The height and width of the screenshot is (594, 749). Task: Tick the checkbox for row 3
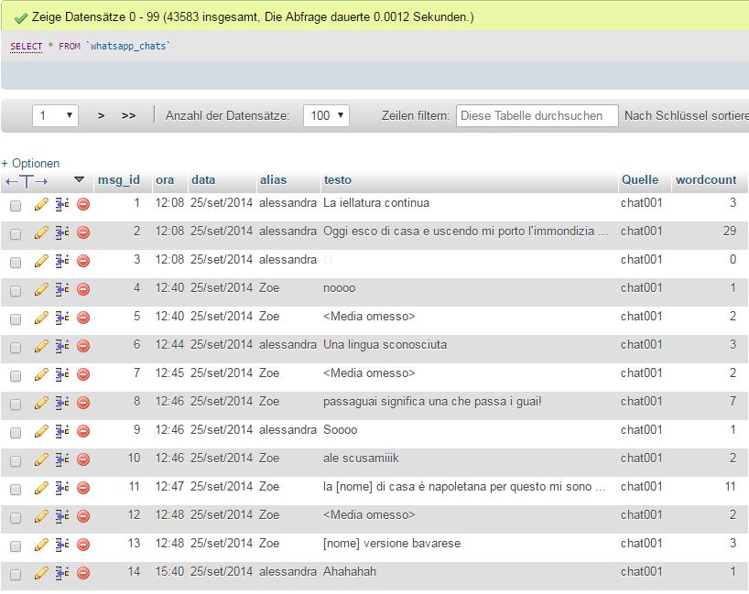point(16,262)
